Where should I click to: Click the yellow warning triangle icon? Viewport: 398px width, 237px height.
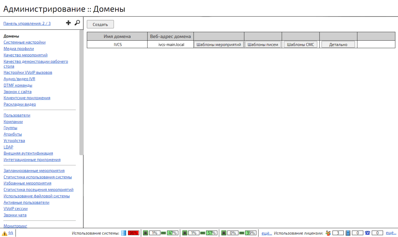click(5, 233)
